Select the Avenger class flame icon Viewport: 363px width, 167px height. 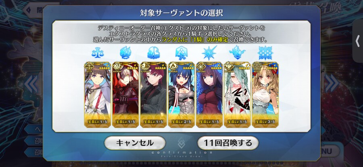125,53
